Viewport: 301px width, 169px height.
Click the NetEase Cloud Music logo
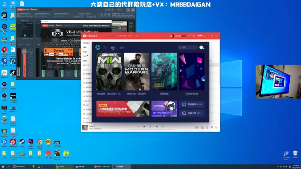(x=90, y=36)
